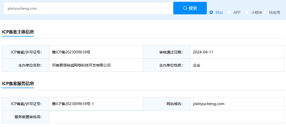The width and height of the screenshot is (286, 127).
Task: Click the 搜索 search button
Action: click(x=190, y=8)
